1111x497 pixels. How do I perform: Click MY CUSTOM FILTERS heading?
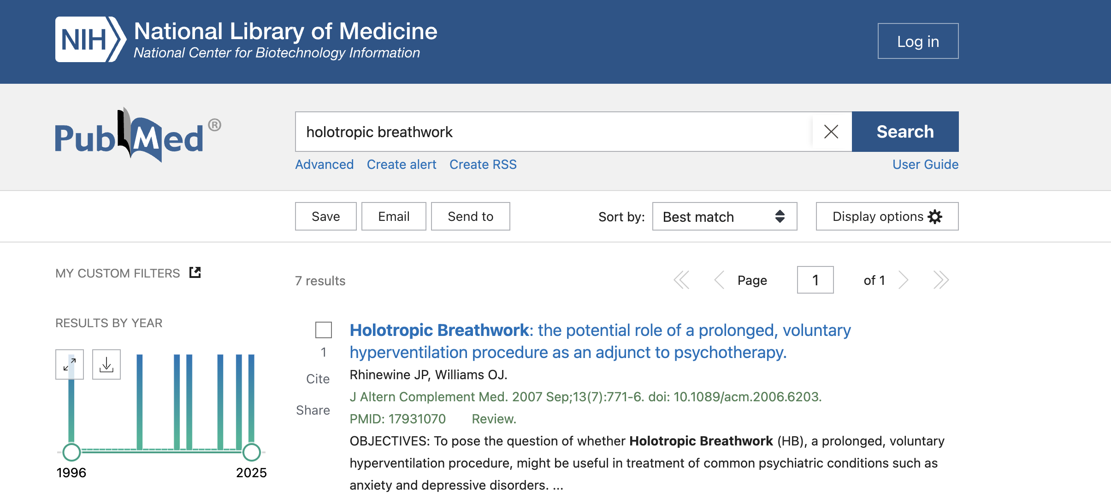click(x=118, y=273)
